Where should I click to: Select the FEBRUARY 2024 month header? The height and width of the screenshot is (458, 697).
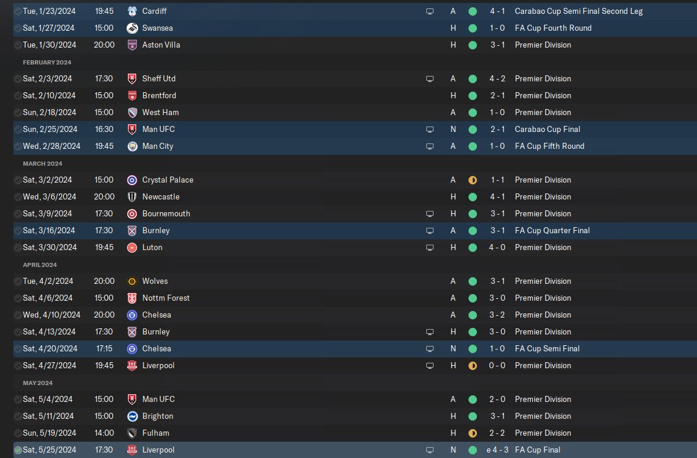[x=46, y=62]
